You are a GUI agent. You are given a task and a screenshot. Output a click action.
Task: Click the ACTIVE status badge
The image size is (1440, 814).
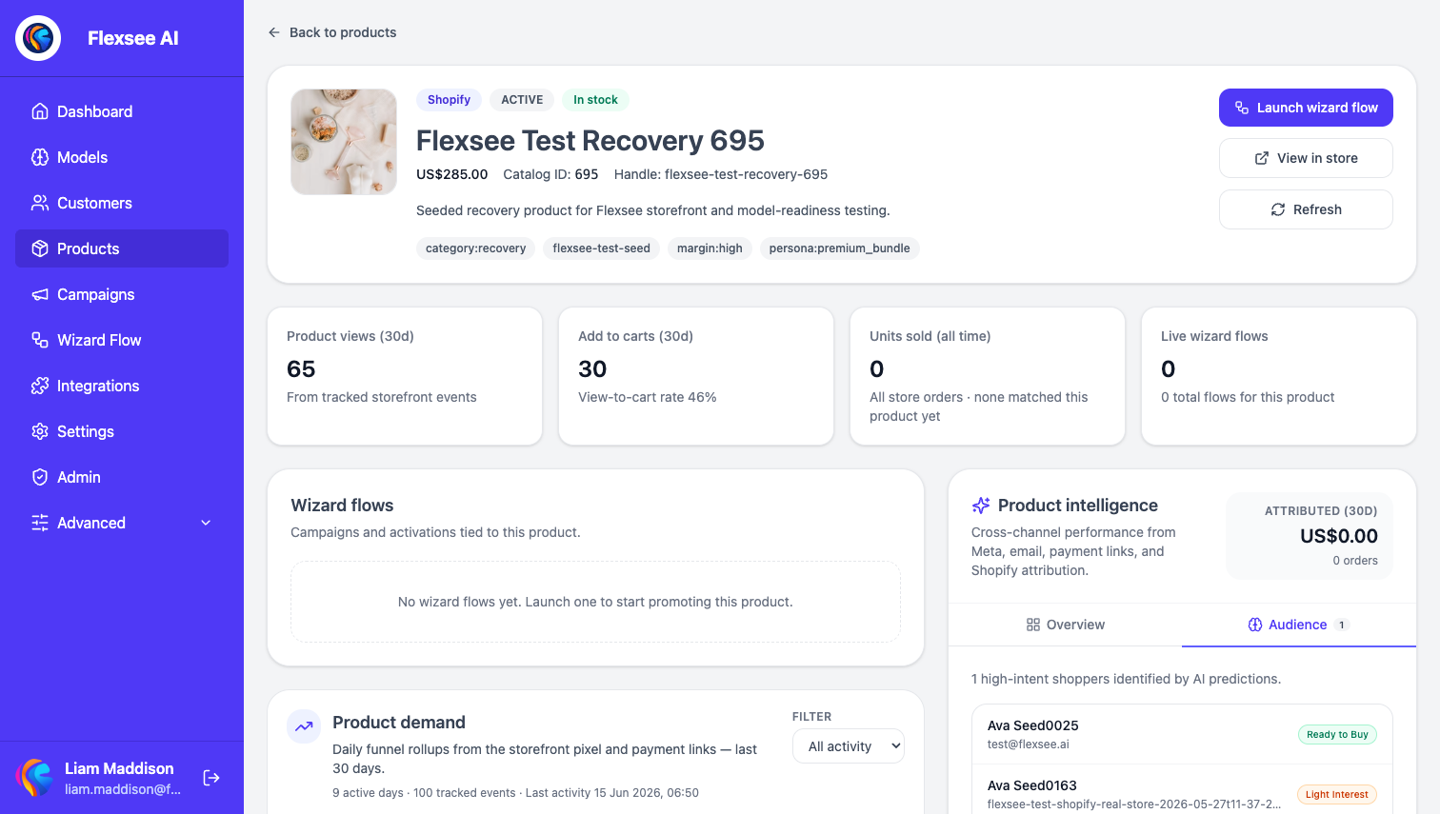[x=522, y=100]
